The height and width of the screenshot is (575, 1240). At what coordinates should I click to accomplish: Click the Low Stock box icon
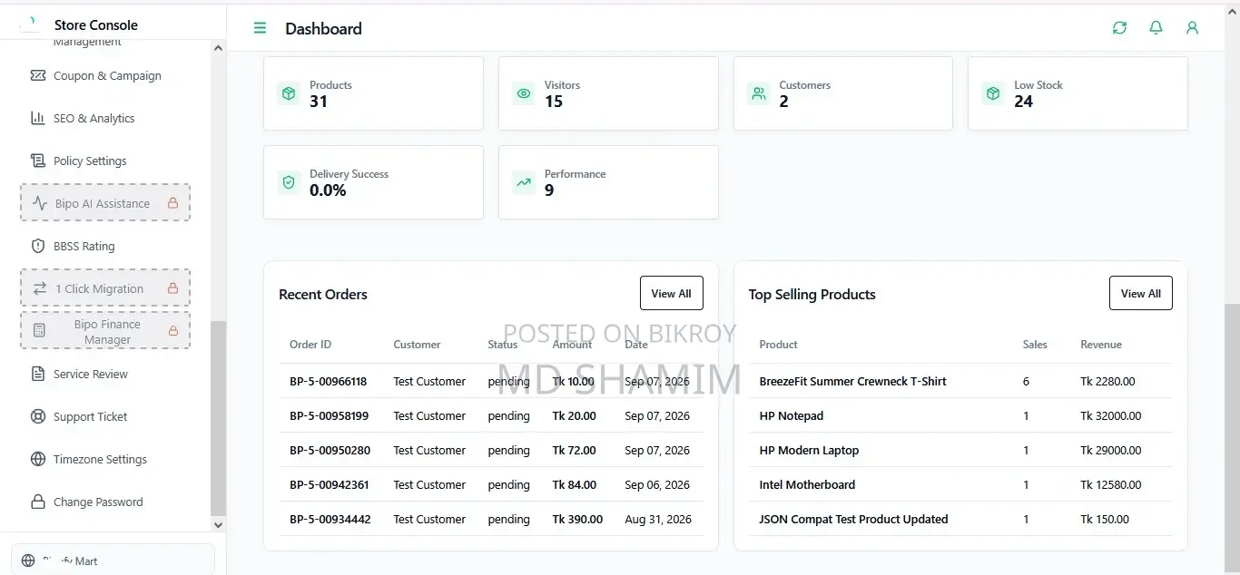click(993, 93)
